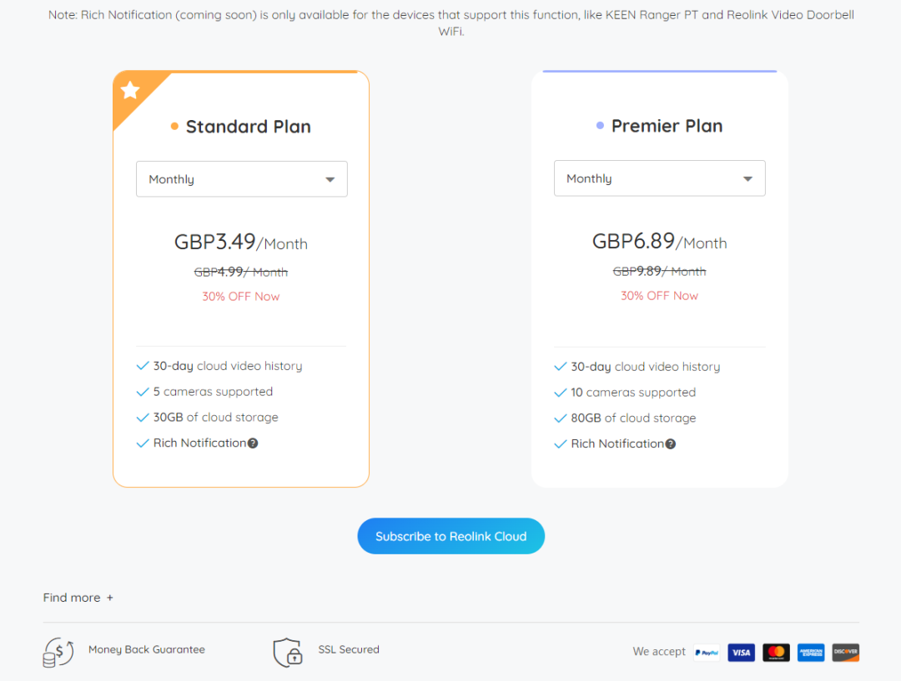Click the star badge on Standard Plan
Viewport: 901px width, 681px height.
click(130, 90)
